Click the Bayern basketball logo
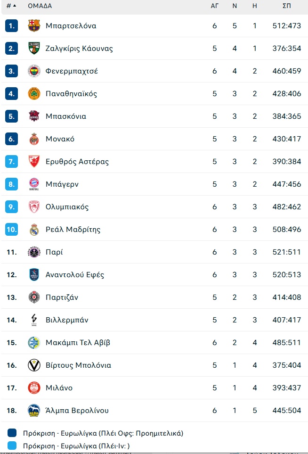The image size is (308, 454). (x=34, y=184)
